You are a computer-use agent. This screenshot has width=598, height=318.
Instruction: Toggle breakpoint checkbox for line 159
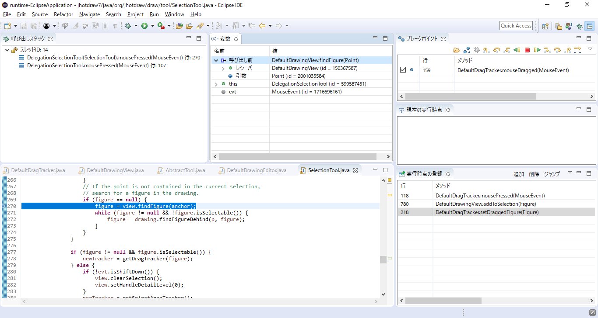coord(403,70)
